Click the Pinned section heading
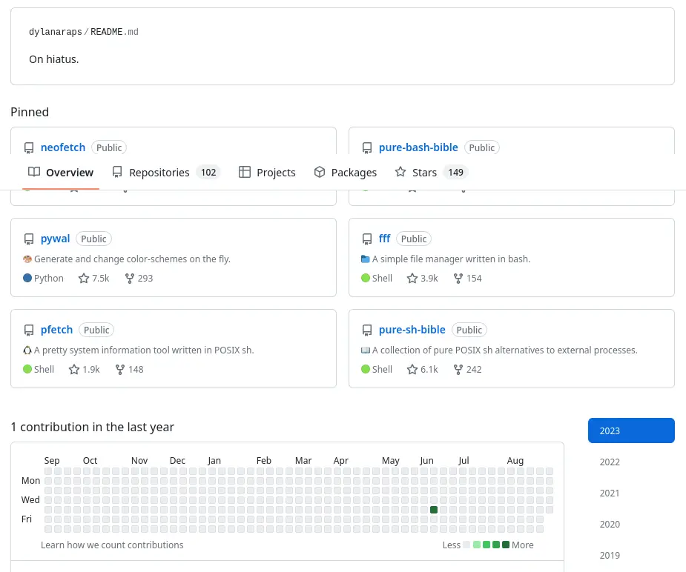Image resolution: width=686 pixels, height=572 pixels. point(30,112)
